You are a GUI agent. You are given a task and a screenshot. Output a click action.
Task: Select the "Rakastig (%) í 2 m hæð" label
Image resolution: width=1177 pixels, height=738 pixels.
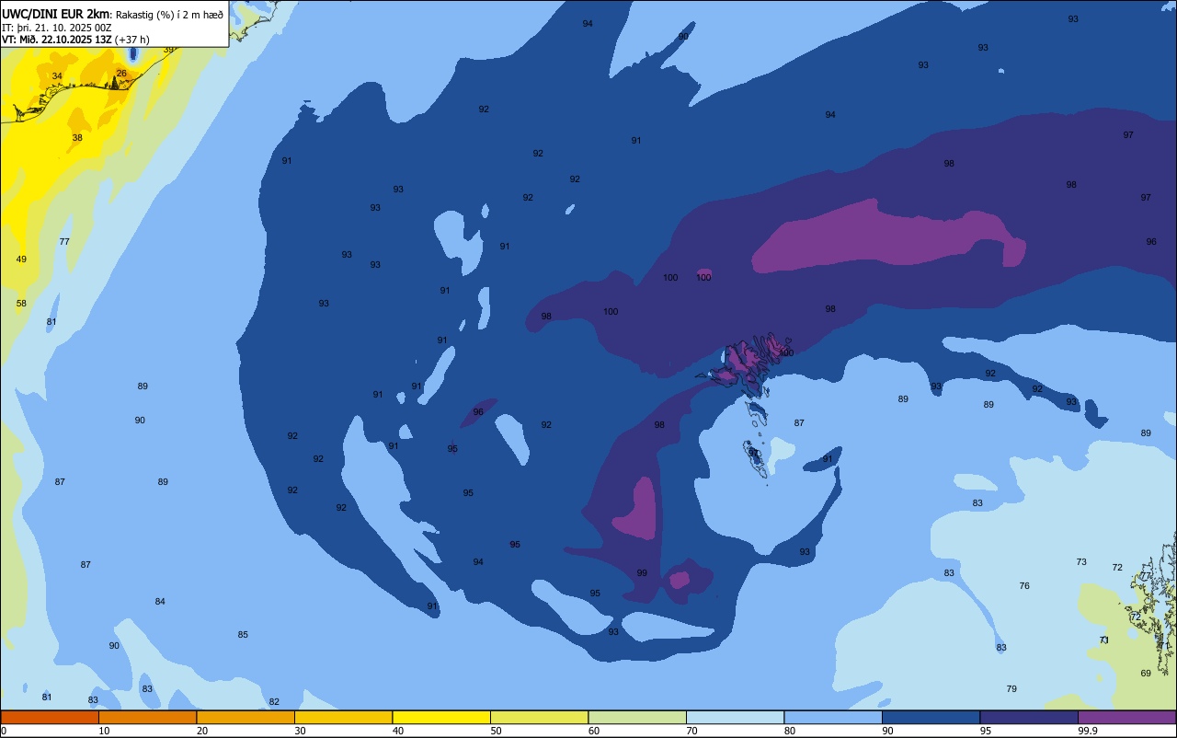click(x=169, y=15)
